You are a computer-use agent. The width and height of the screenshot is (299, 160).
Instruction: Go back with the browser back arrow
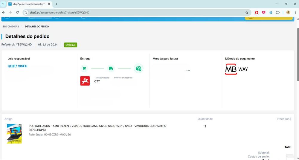pyautogui.click(x=3, y=12)
